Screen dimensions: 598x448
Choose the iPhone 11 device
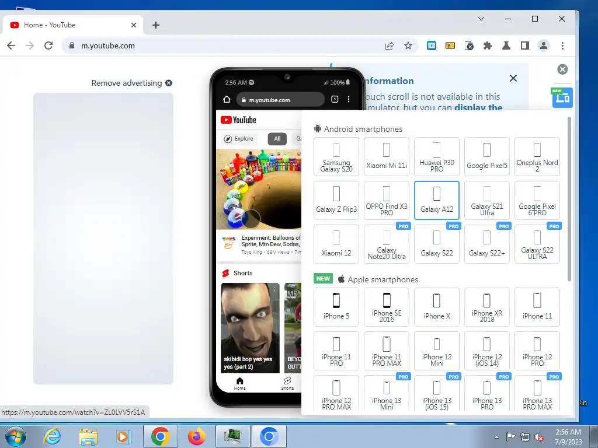[537, 307]
